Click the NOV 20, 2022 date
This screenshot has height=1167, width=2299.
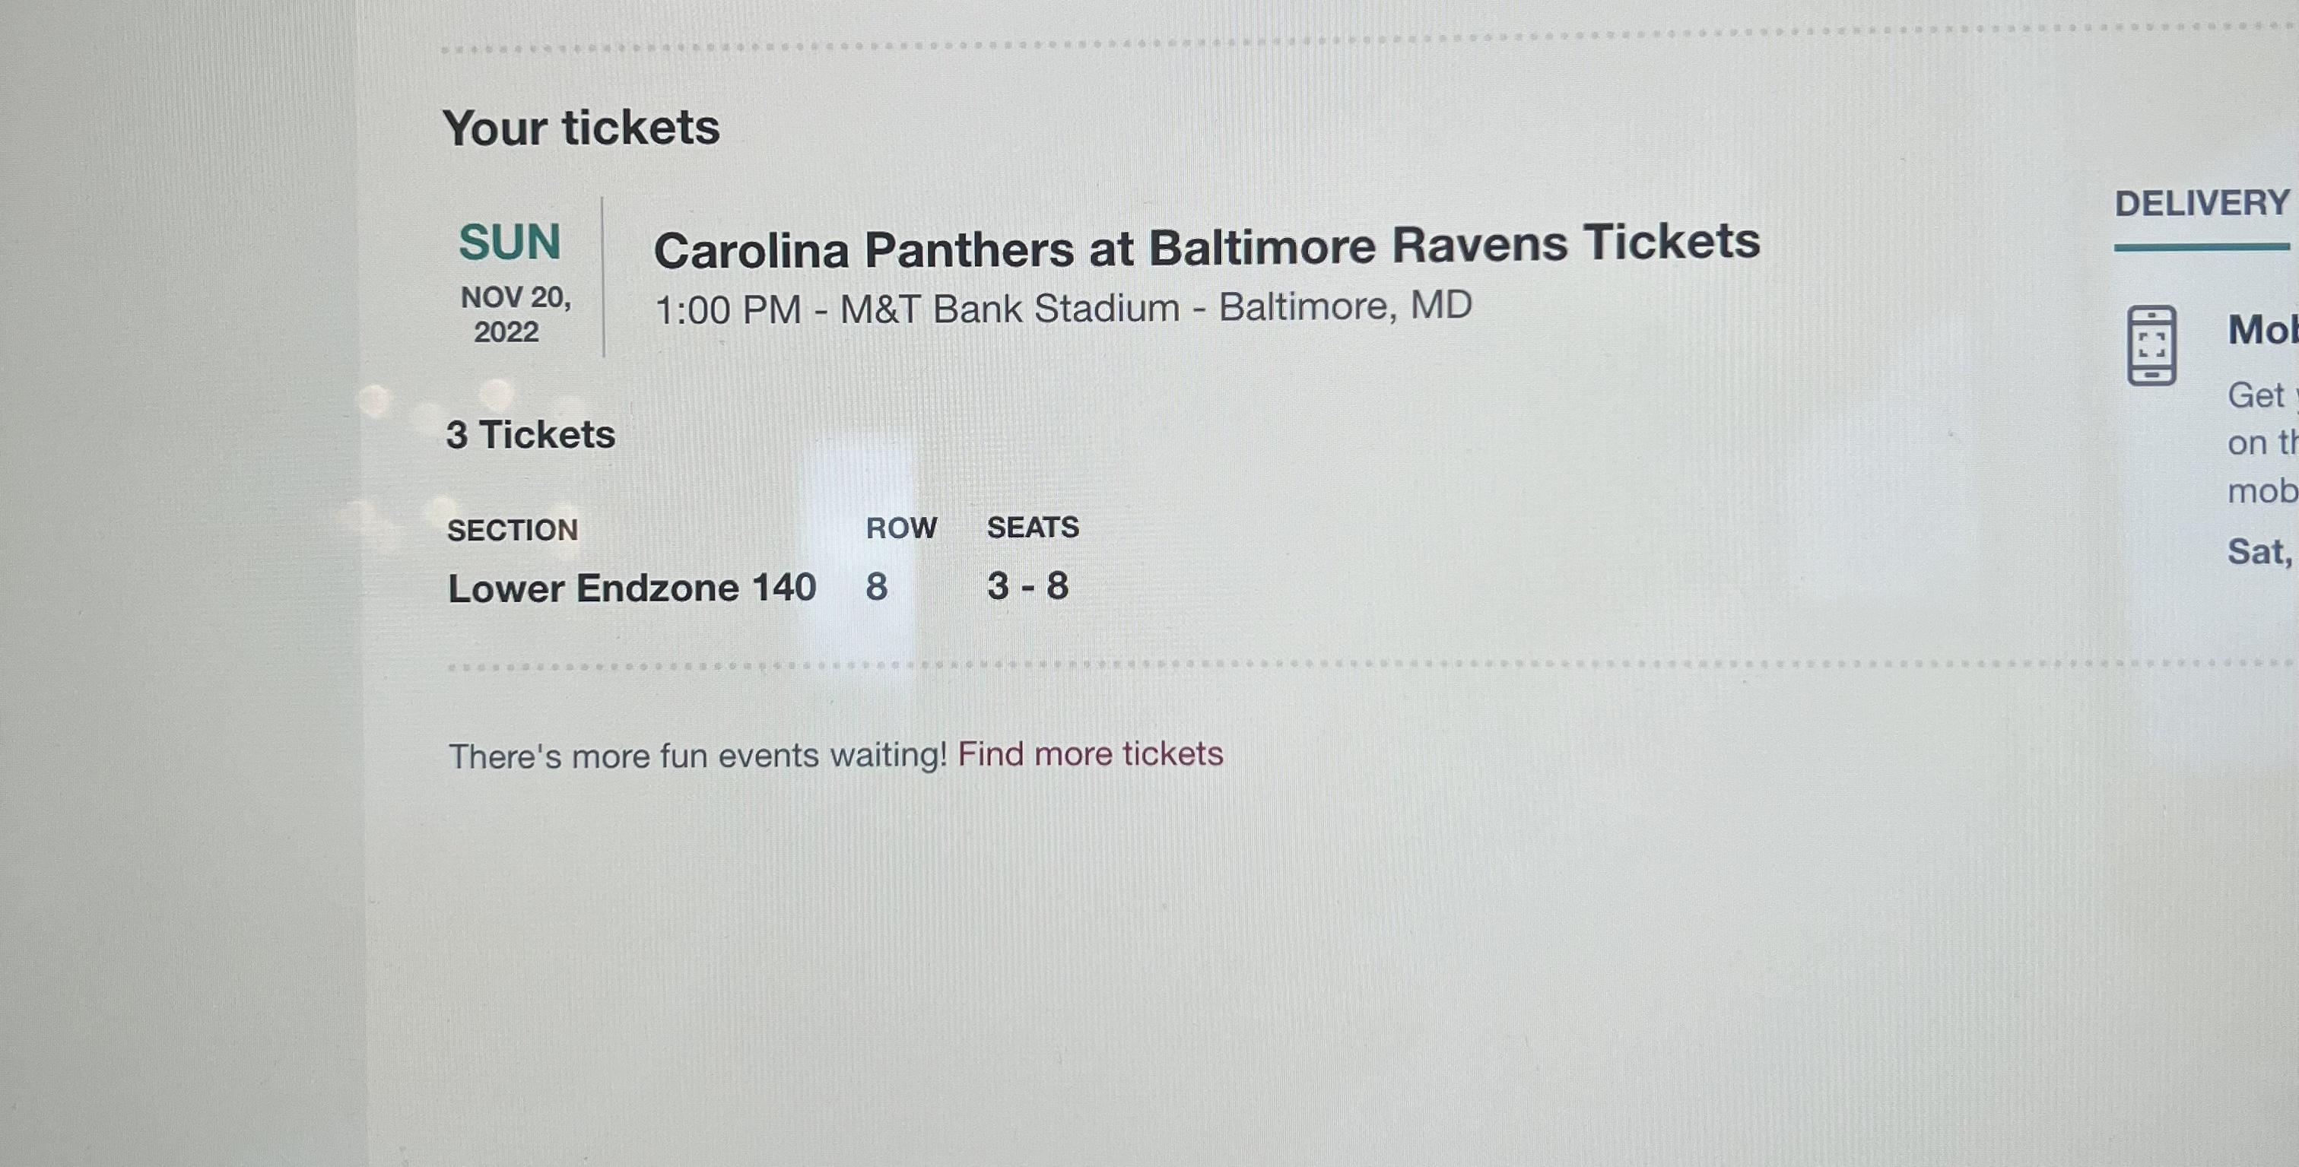tap(515, 314)
